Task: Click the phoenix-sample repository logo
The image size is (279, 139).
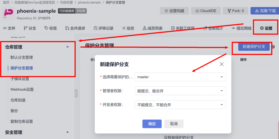Action: pos(8,14)
